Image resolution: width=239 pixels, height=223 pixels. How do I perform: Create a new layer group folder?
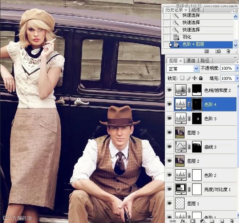(212, 221)
